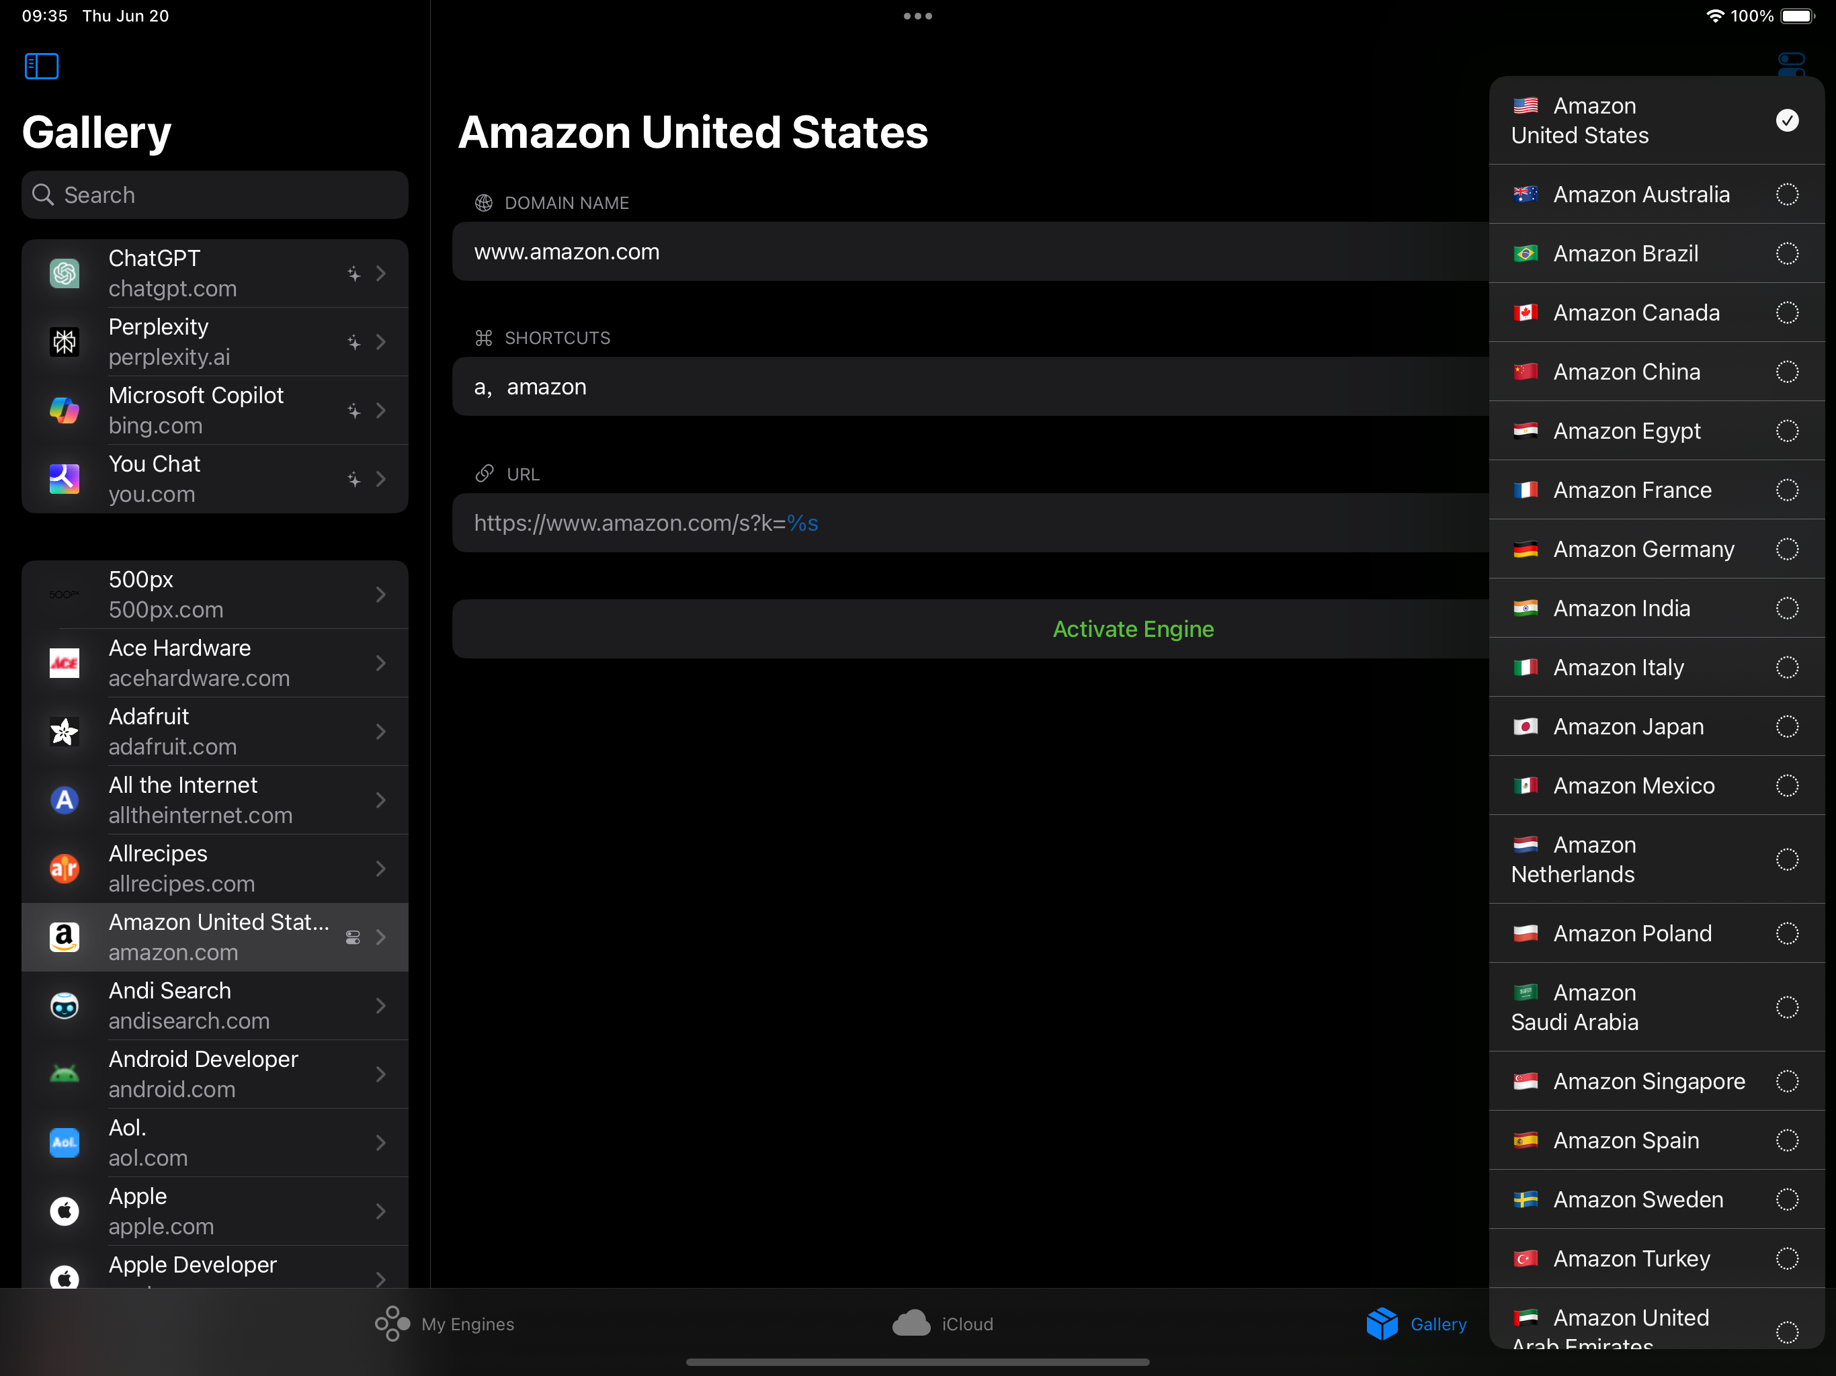Click the Ace Hardware logo icon
1836x1376 pixels.
[65, 663]
